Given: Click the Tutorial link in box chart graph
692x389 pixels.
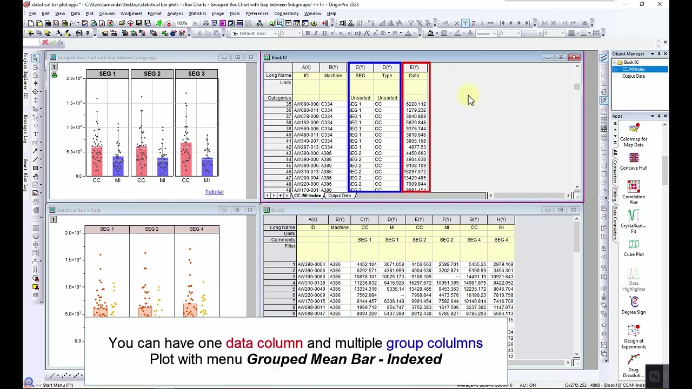Looking at the screenshot, I should click(x=214, y=192).
